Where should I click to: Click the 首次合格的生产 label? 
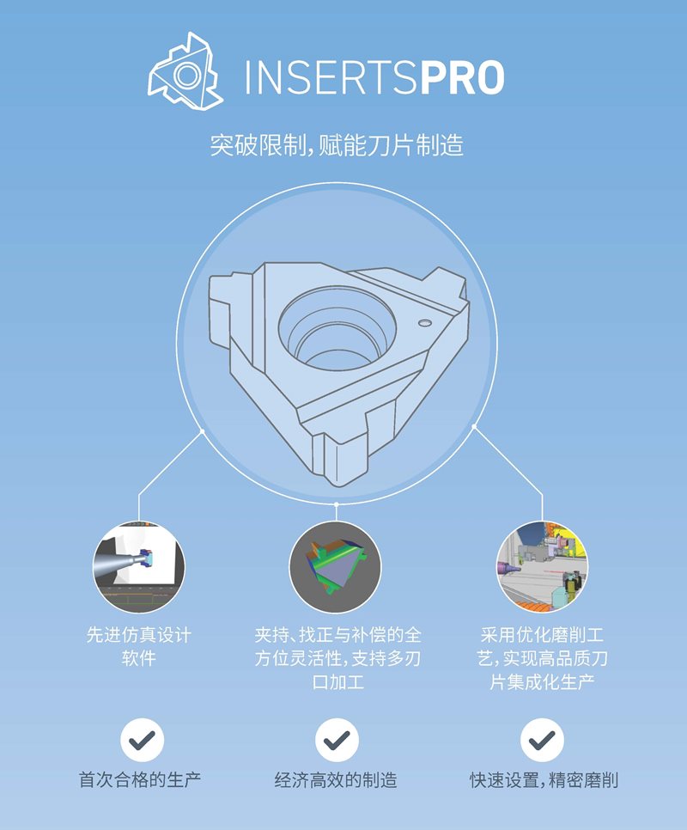[x=140, y=779]
